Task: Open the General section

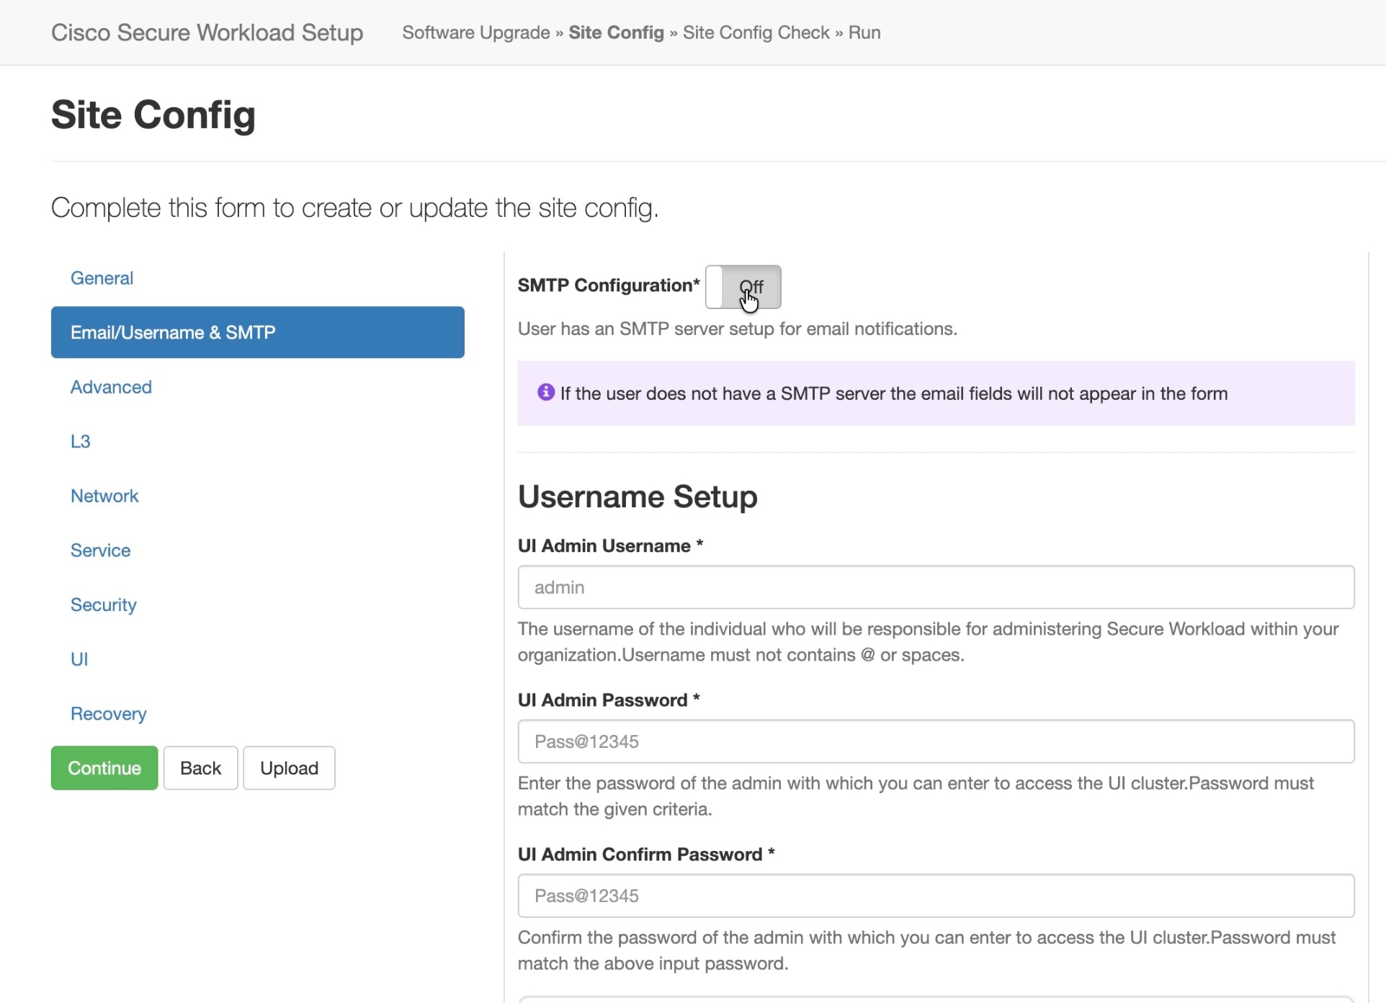Action: (x=102, y=278)
